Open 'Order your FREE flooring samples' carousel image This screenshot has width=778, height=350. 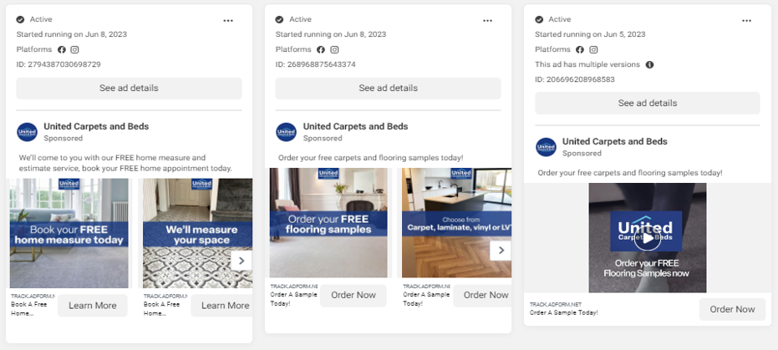pyautogui.click(x=328, y=222)
